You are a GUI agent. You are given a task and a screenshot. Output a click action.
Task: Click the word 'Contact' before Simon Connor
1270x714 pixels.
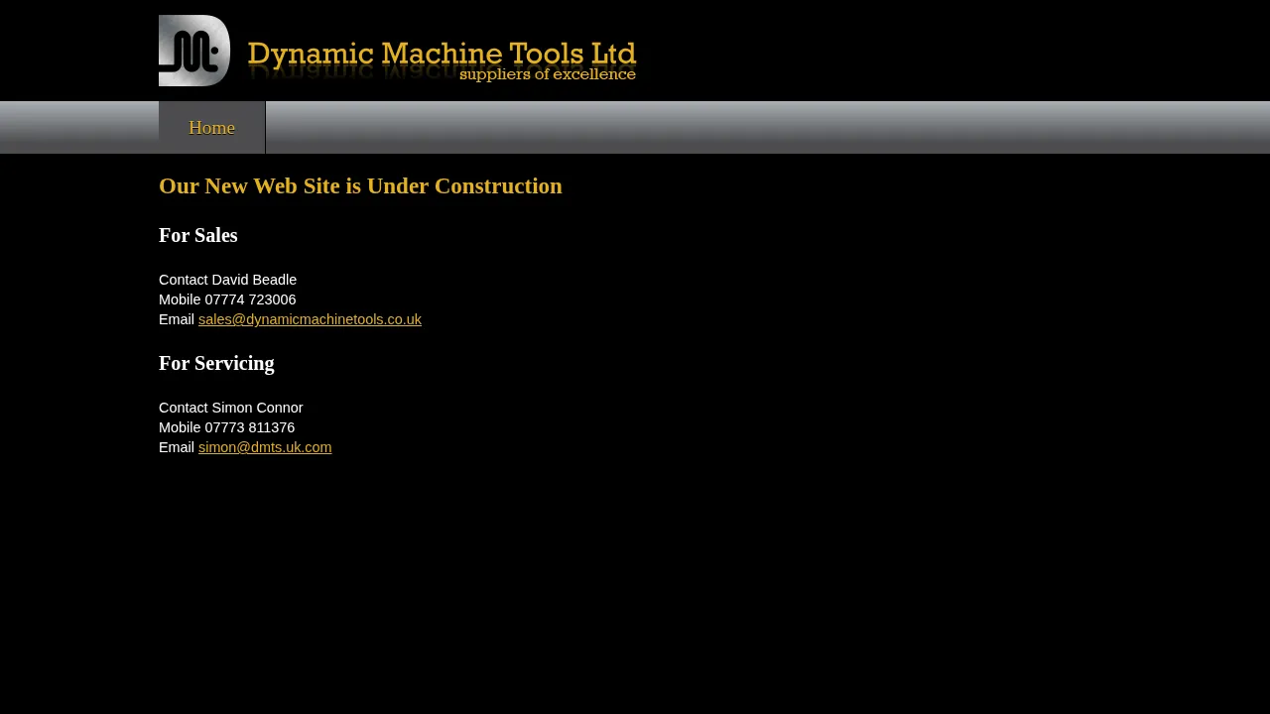click(x=184, y=408)
